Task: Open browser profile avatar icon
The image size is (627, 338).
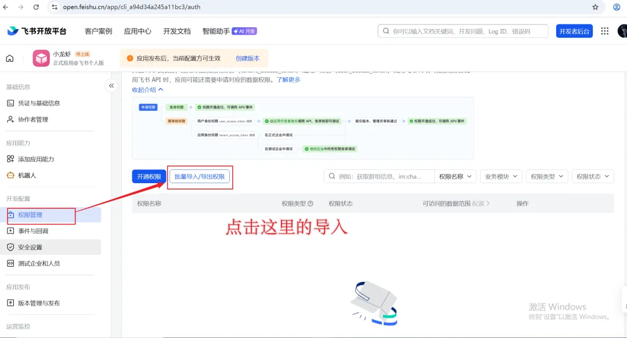Action: tap(617, 7)
